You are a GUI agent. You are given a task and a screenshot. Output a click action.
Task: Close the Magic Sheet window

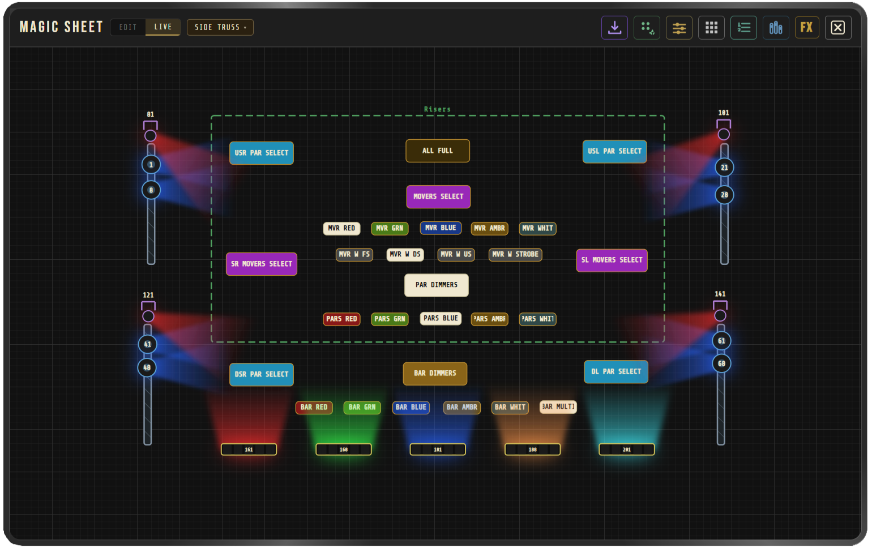click(838, 28)
